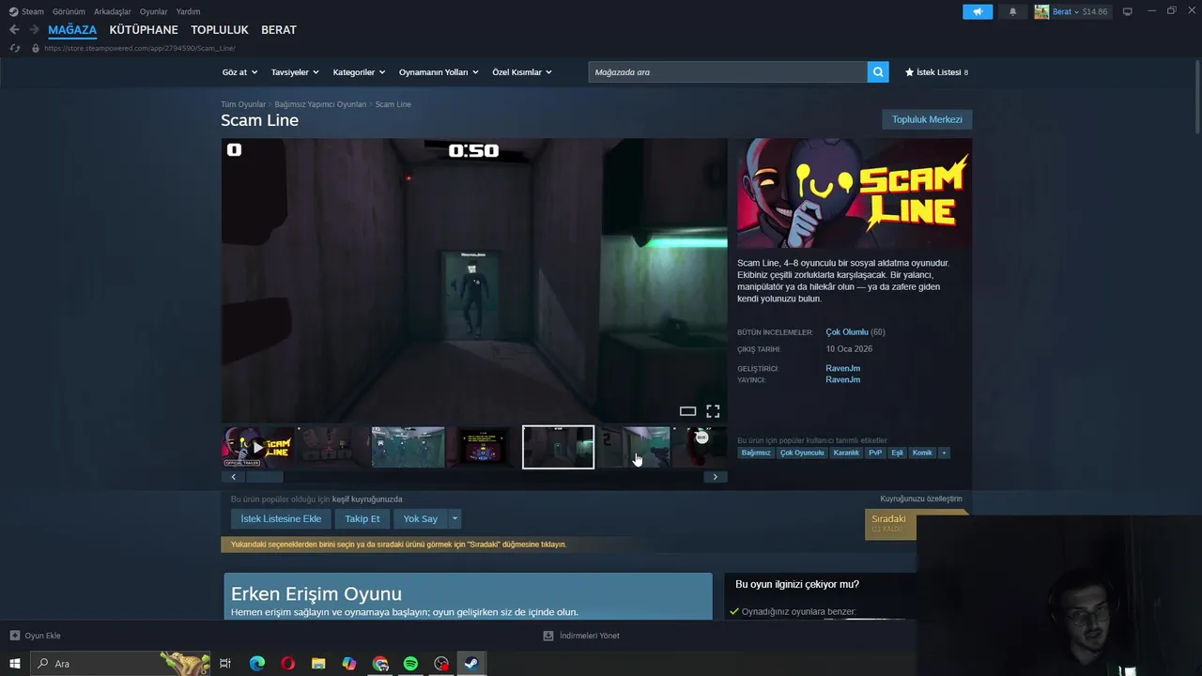Switch to the TOPLULUK tab
This screenshot has width=1202, height=676.
point(220,30)
